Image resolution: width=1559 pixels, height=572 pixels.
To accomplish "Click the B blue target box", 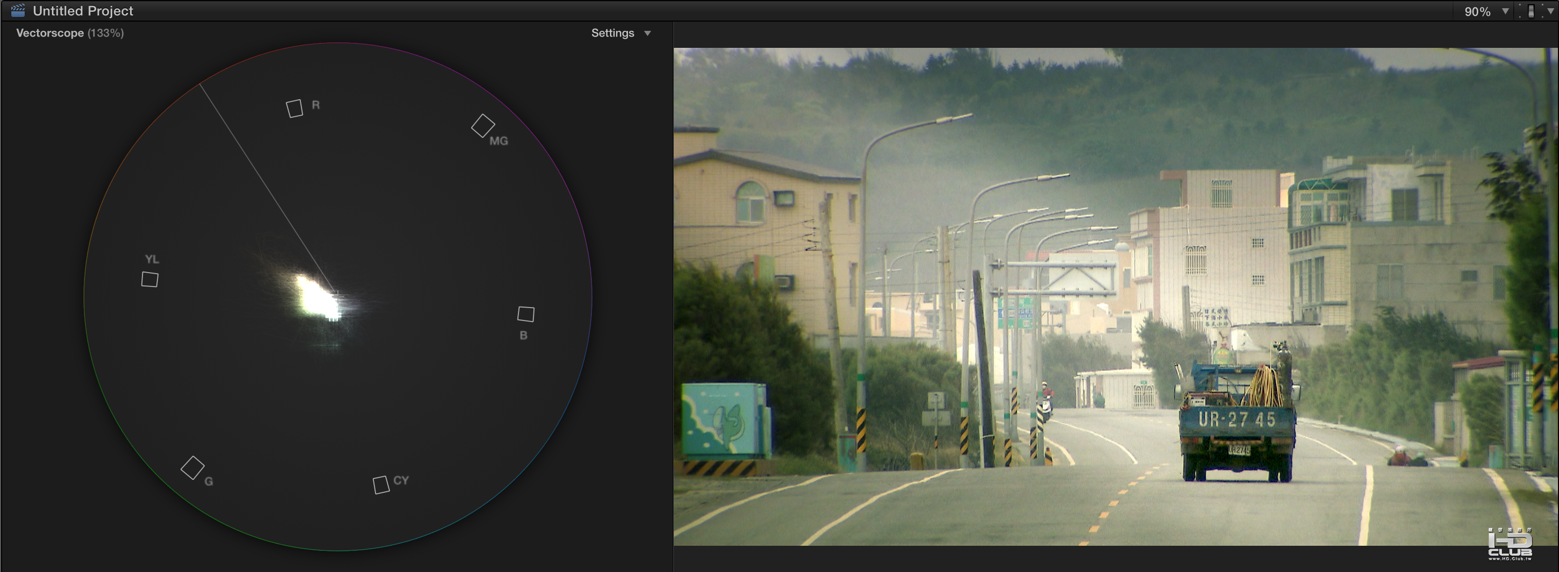I will pos(525,314).
